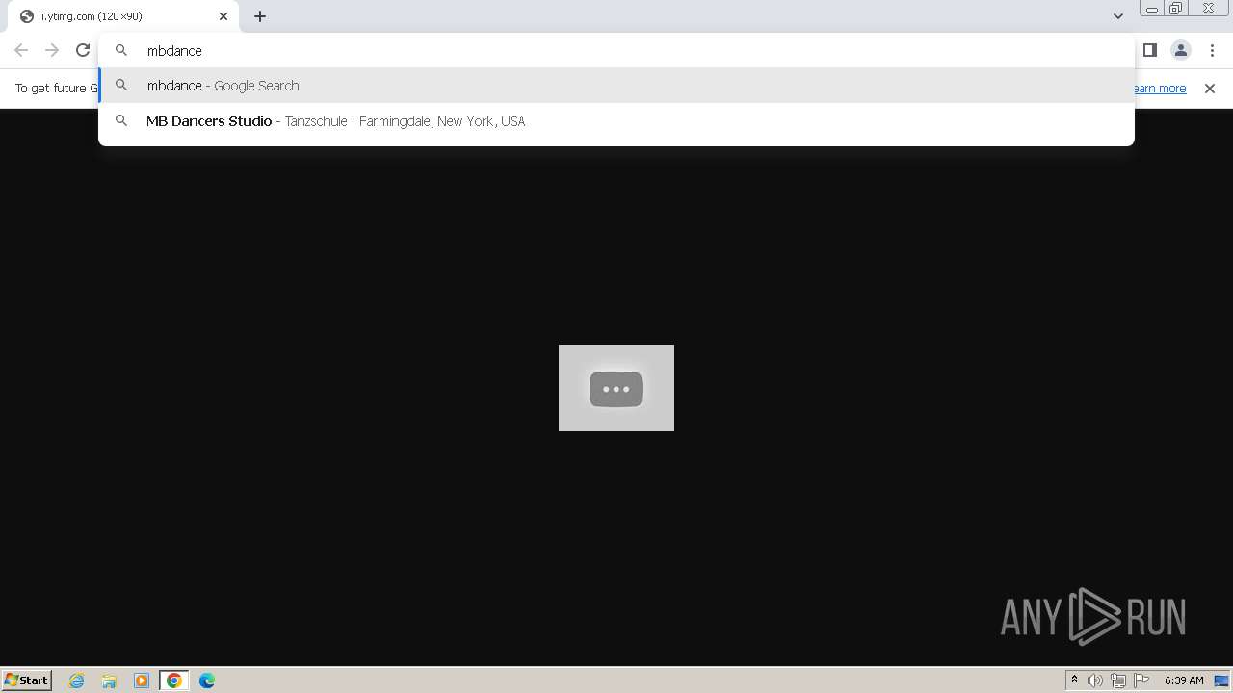Click the address bar containing mbdance

(616, 50)
